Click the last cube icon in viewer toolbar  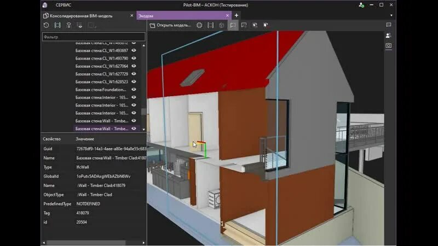(266, 25)
